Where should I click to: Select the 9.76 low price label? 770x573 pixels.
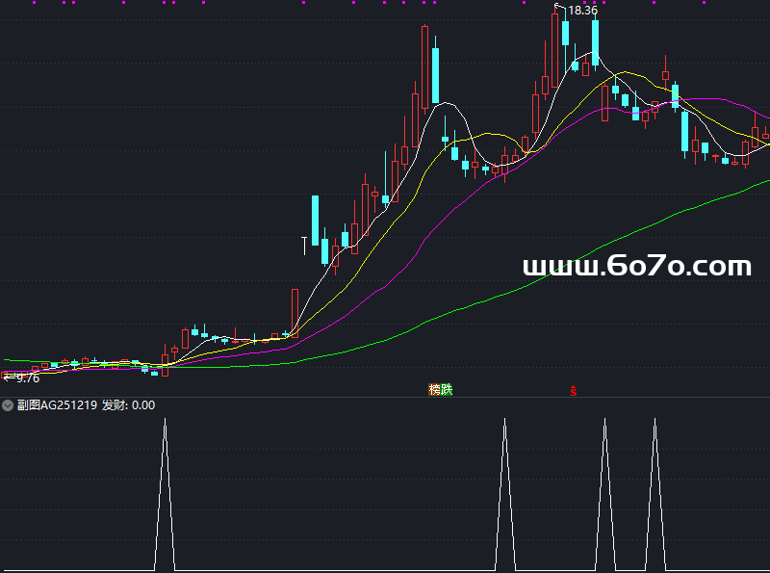pos(28,378)
